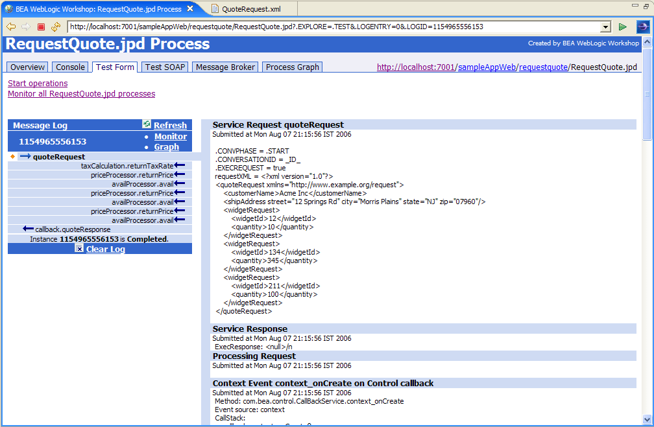Click the arrow icon beside taxCalculation.returnTaxRate
The width and height of the screenshot is (654, 427).
(180, 165)
